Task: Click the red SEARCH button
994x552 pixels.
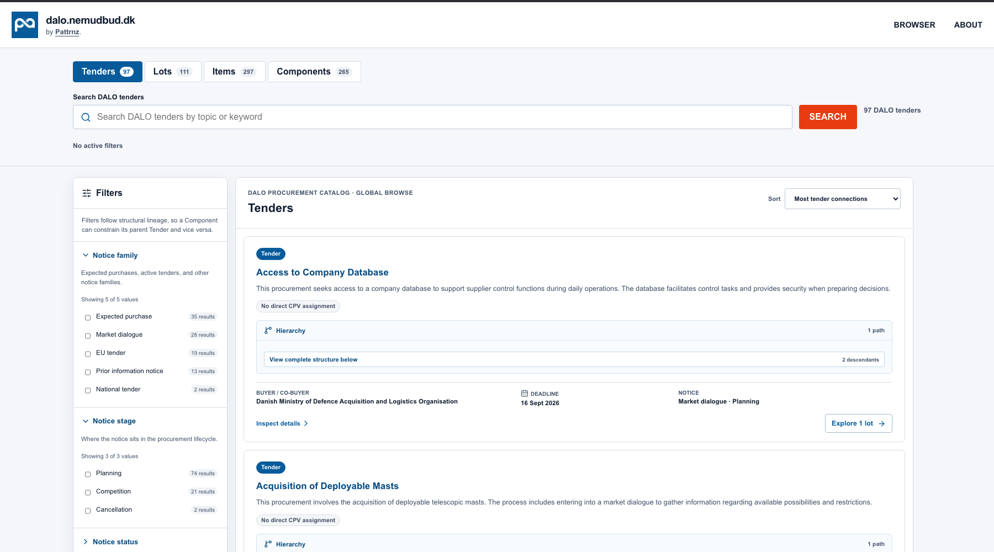Action: pos(828,117)
